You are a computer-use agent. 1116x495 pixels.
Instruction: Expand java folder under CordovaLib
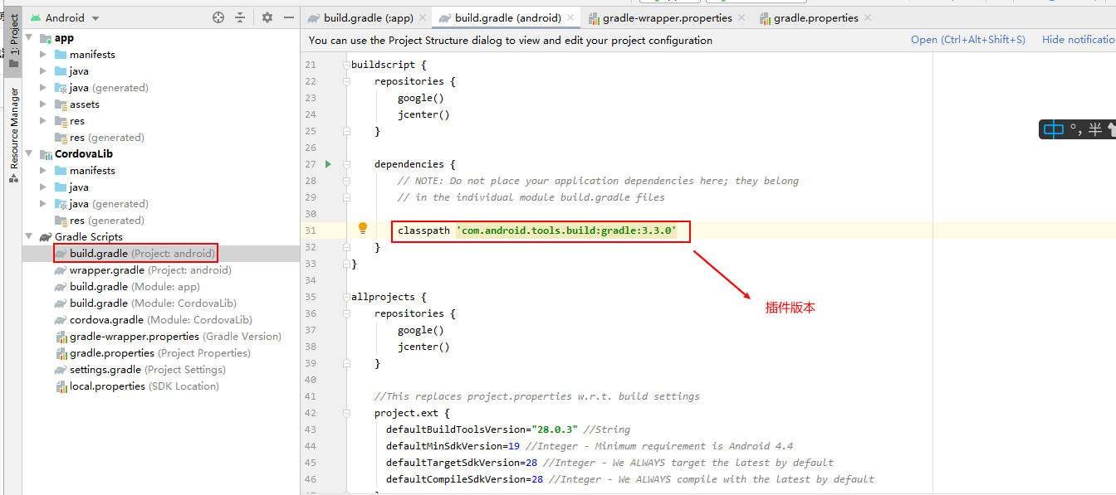tap(44, 187)
